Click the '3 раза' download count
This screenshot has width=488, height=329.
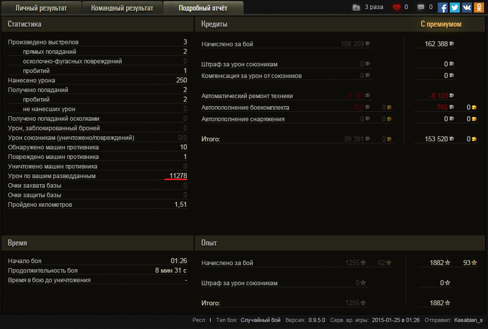[374, 7]
